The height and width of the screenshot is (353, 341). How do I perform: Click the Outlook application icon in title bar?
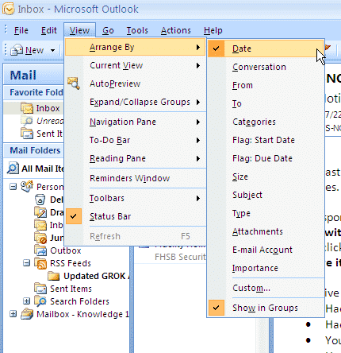pos(8,9)
